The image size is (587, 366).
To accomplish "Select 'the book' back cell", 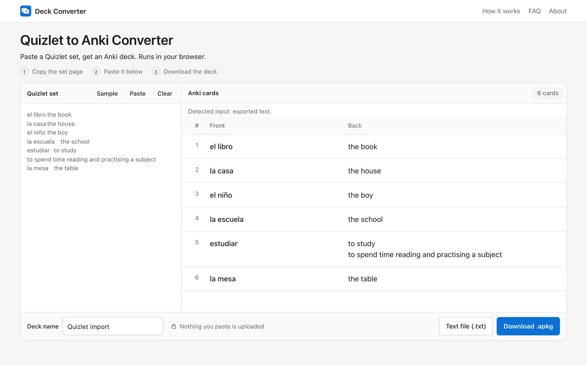I will pos(362,147).
